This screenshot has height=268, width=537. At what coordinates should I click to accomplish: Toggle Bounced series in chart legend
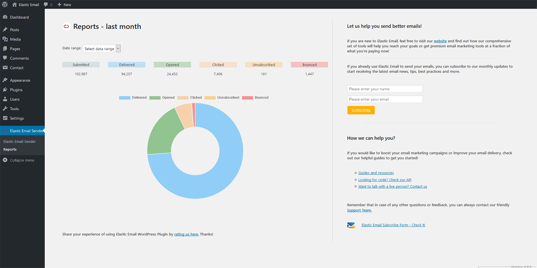coord(256,97)
